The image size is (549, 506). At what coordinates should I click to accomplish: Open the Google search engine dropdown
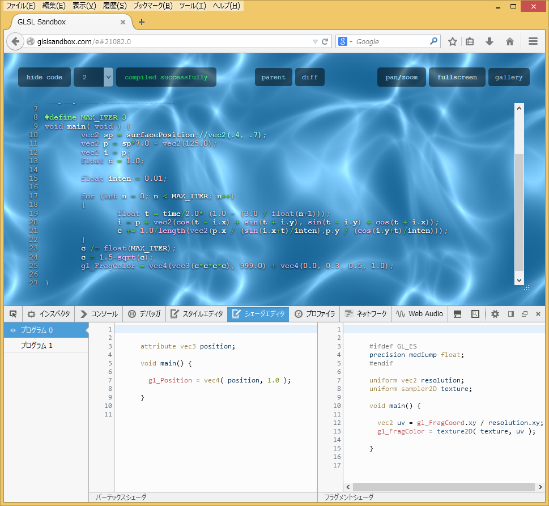coord(346,41)
